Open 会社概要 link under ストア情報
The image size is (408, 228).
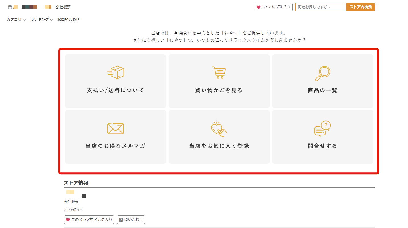pyautogui.click(x=71, y=202)
